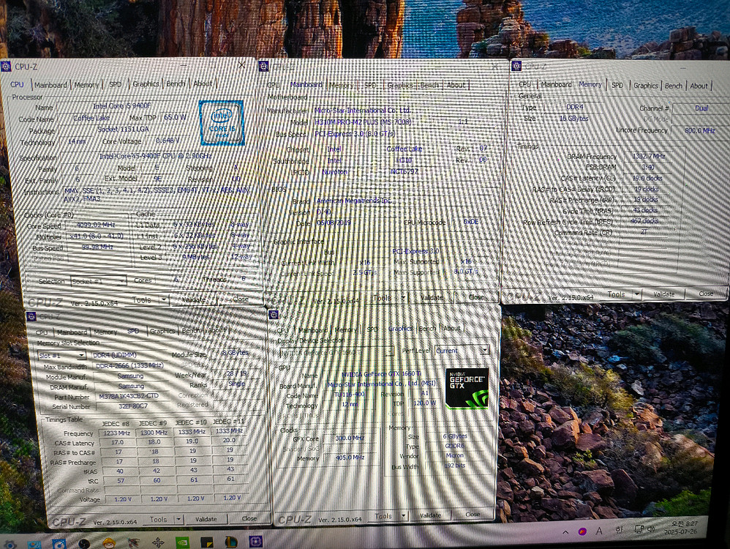This screenshot has width=730, height=549.
Task: Click Core Speed value '4099.02 MHz'
Action: pyautogui.click(x=96, y=225)
